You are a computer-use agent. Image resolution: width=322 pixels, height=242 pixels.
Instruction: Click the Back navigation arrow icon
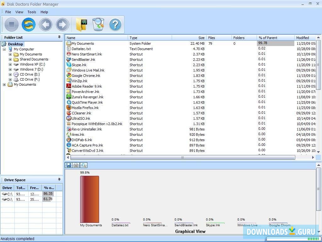click(46, 25)
